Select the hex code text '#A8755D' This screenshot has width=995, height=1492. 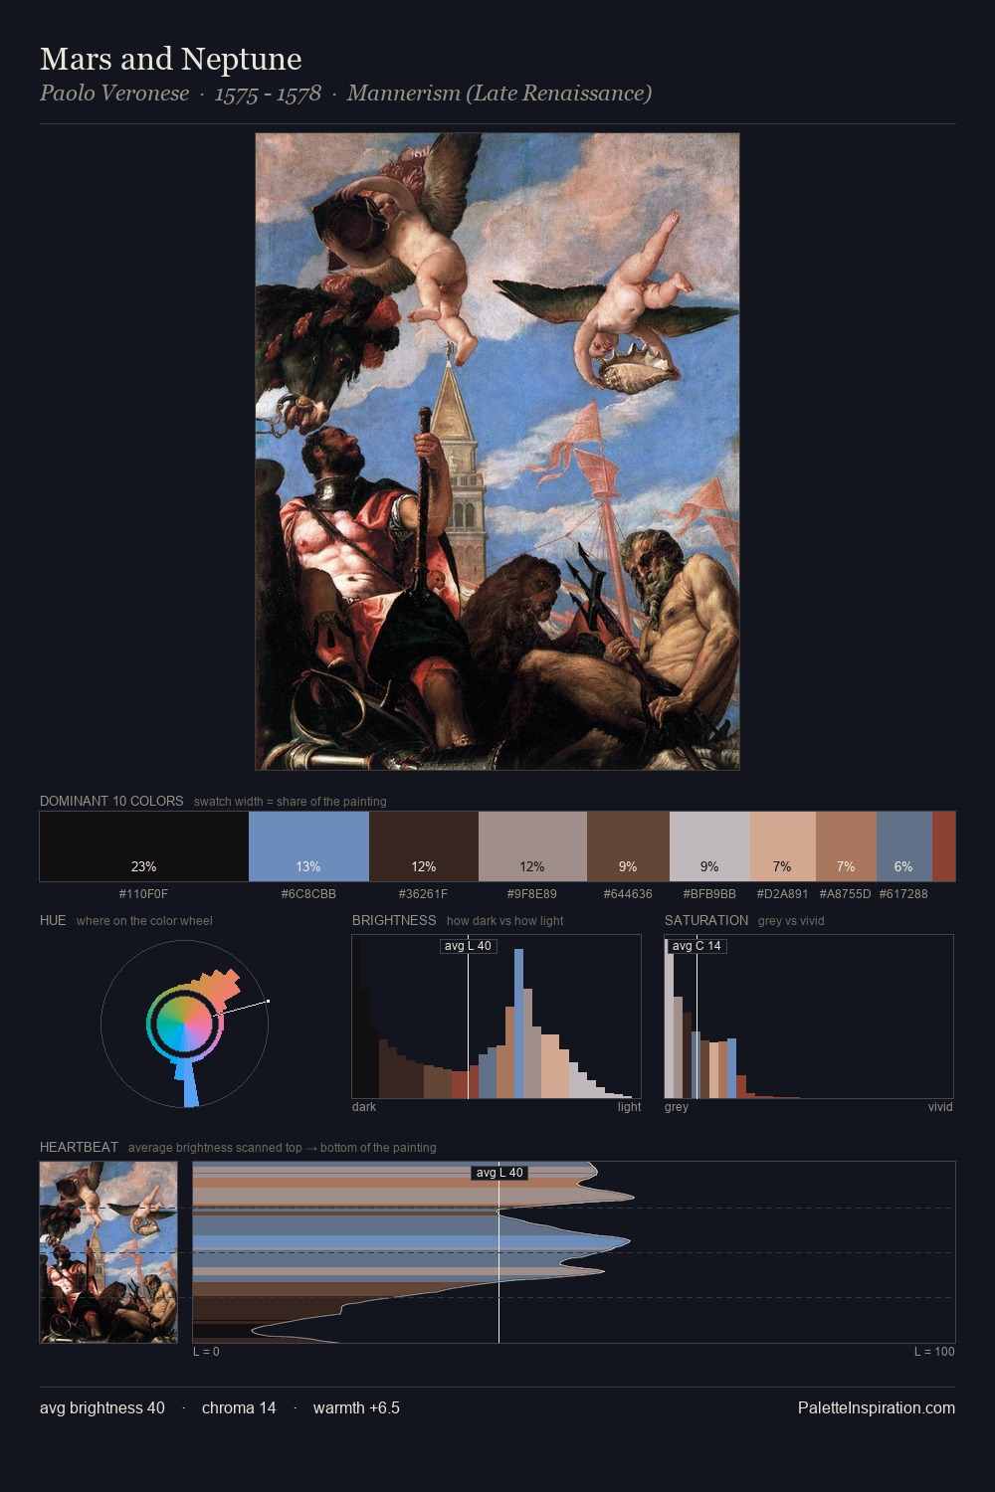point(846,893)
